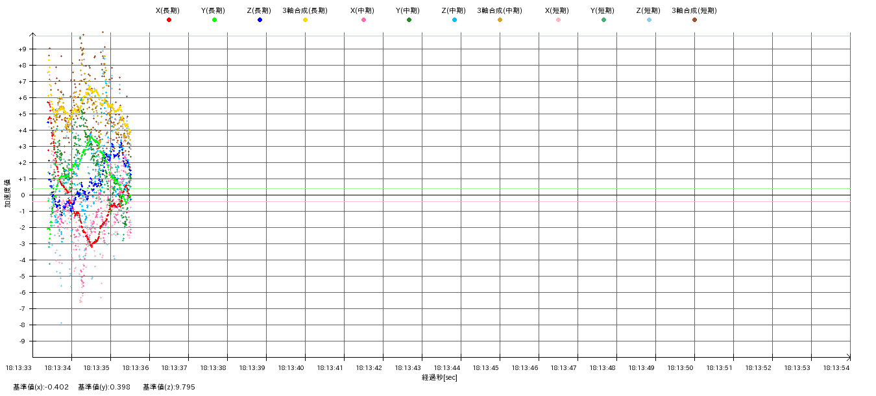
Task: Select the 18:13:45 time axis tick
Action: pyautogui.click(x=486, y=367)
